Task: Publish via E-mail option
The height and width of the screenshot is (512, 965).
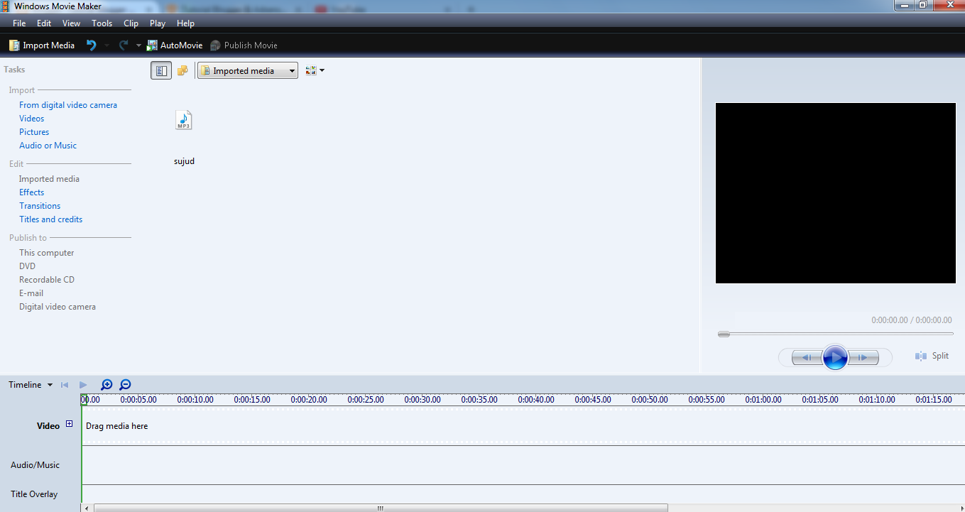Action: click(x=31, y=293)
